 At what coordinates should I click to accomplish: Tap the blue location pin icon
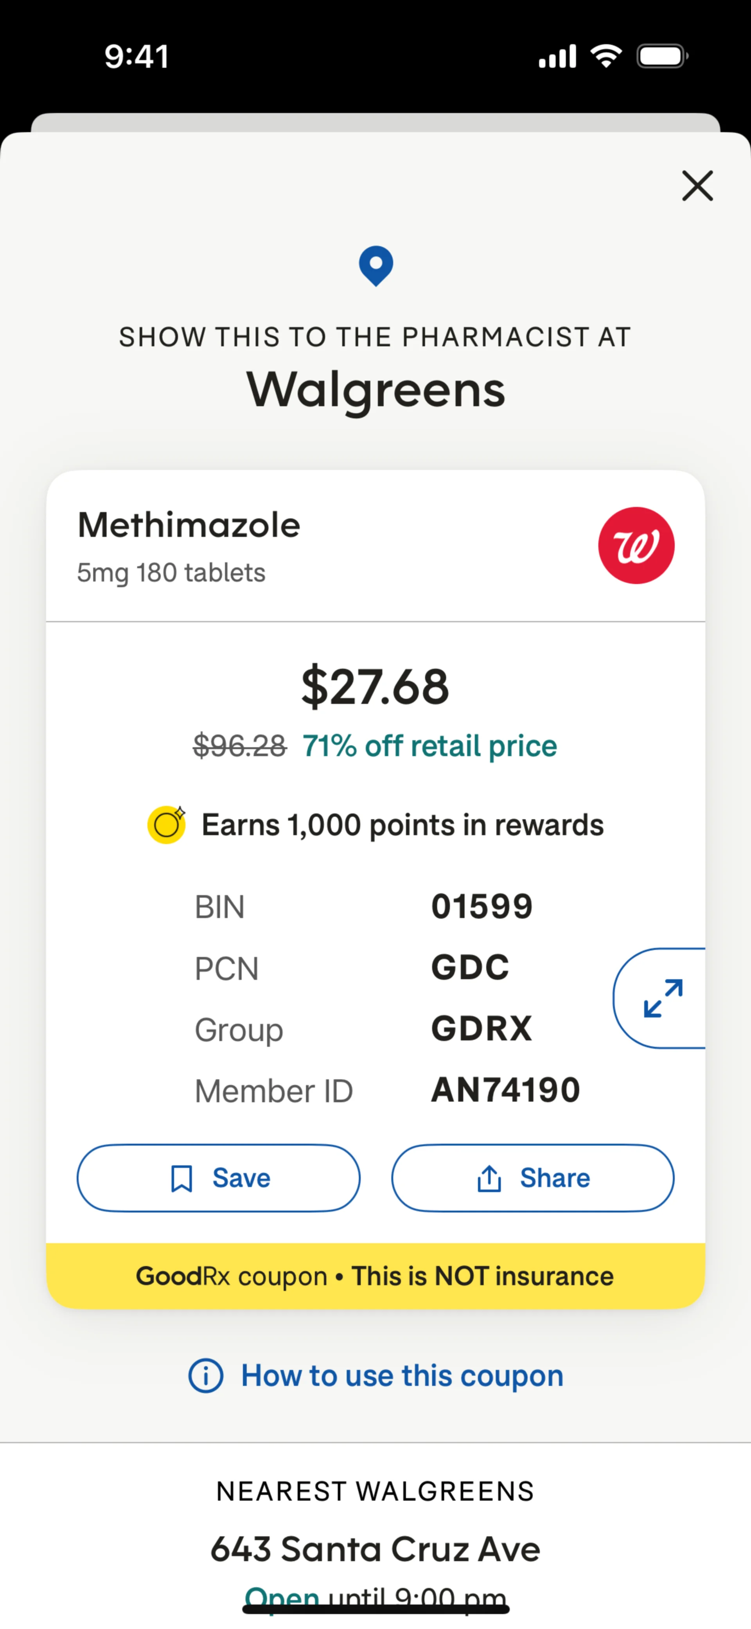[375, 266]
